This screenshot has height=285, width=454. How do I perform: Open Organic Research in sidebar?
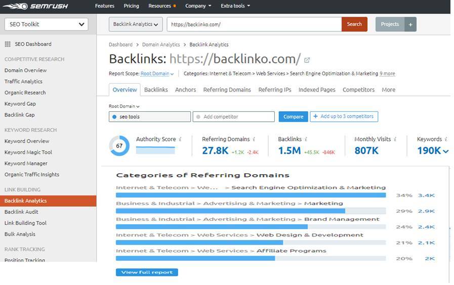(x=25, y=92)
